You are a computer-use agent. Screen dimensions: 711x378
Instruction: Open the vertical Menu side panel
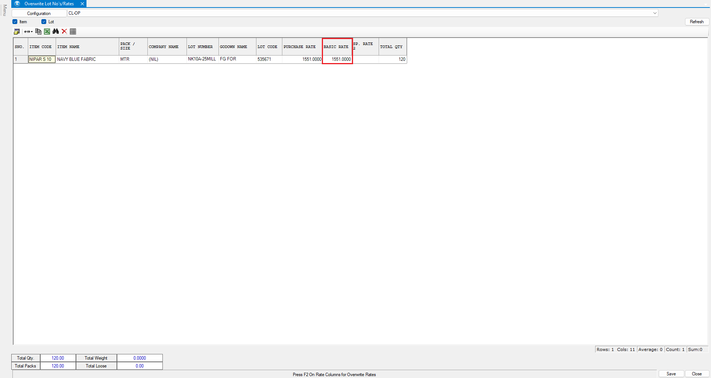coord(5,10)
